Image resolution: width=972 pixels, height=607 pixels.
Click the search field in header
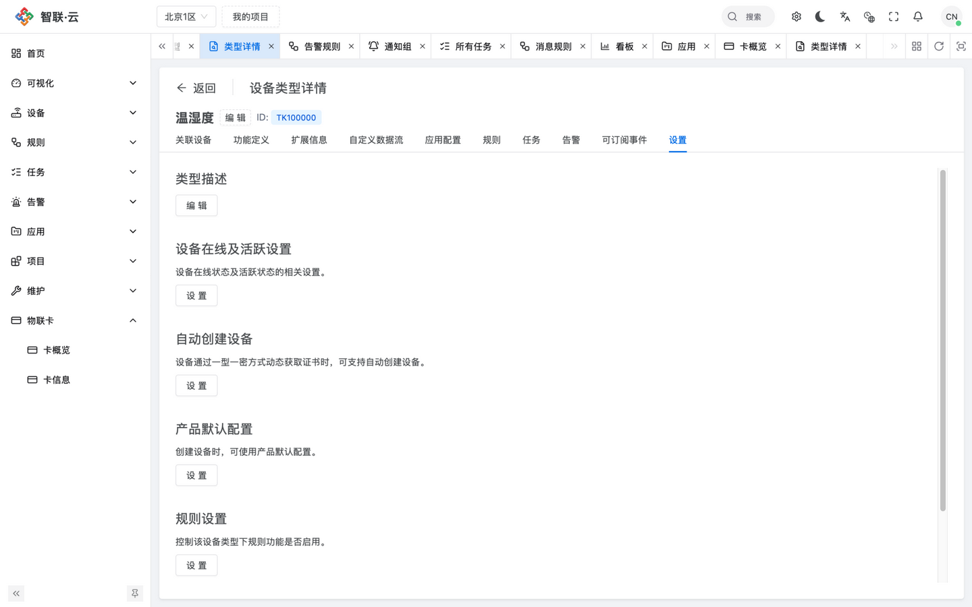[x=748, y=17]
